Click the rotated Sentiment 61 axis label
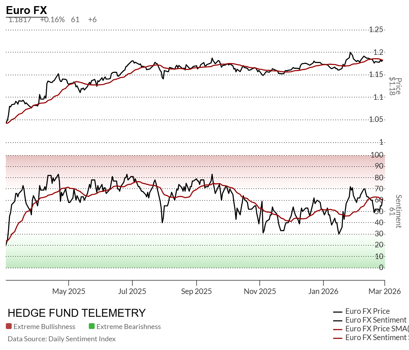This screenshot has width=409, height=350. [395, 211]
